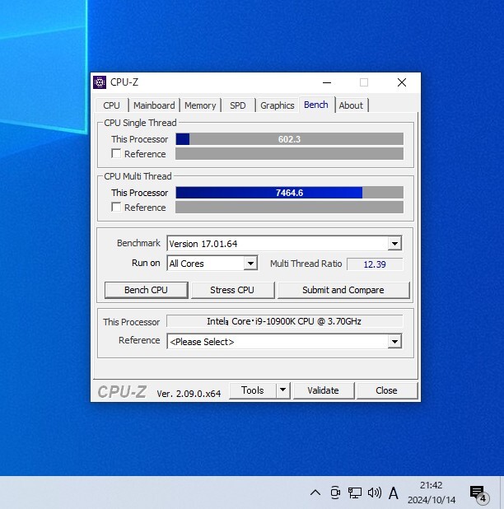Start the Stress CPU button
Image resolution: width=504 pixels, height=509 pixels.
pos(232,290)
